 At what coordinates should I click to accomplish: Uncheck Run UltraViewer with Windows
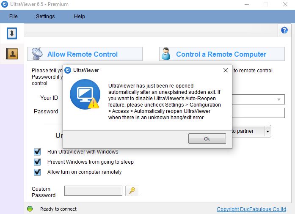click(37, 151)
